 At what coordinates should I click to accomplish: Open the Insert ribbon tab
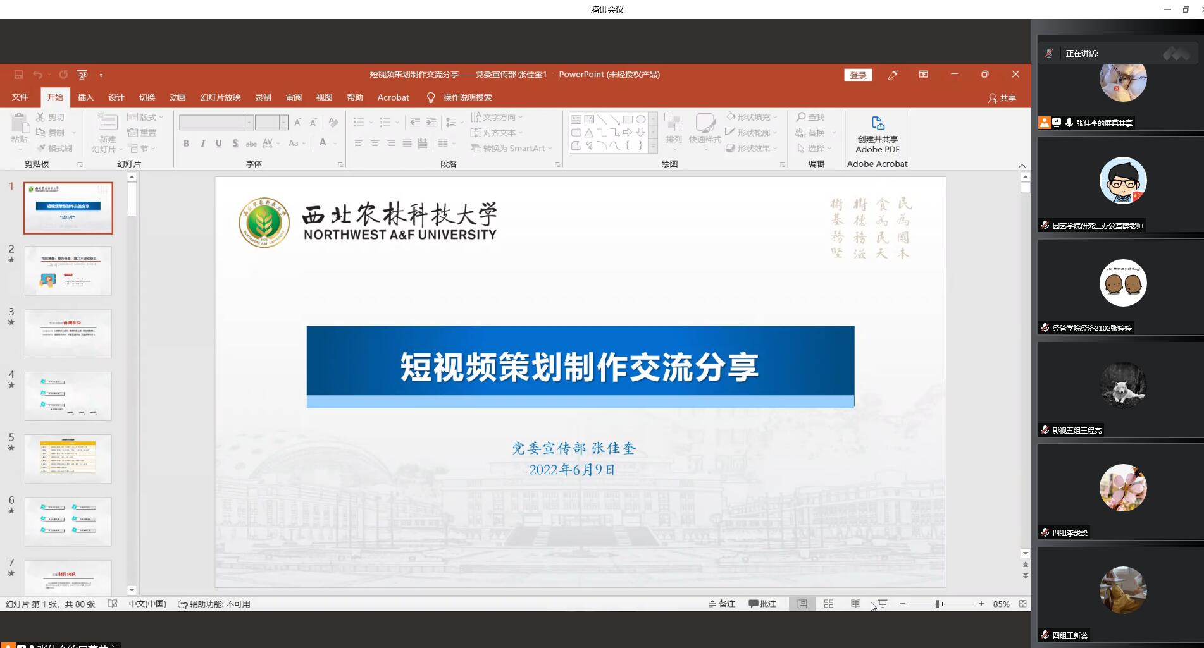[85, 97]
